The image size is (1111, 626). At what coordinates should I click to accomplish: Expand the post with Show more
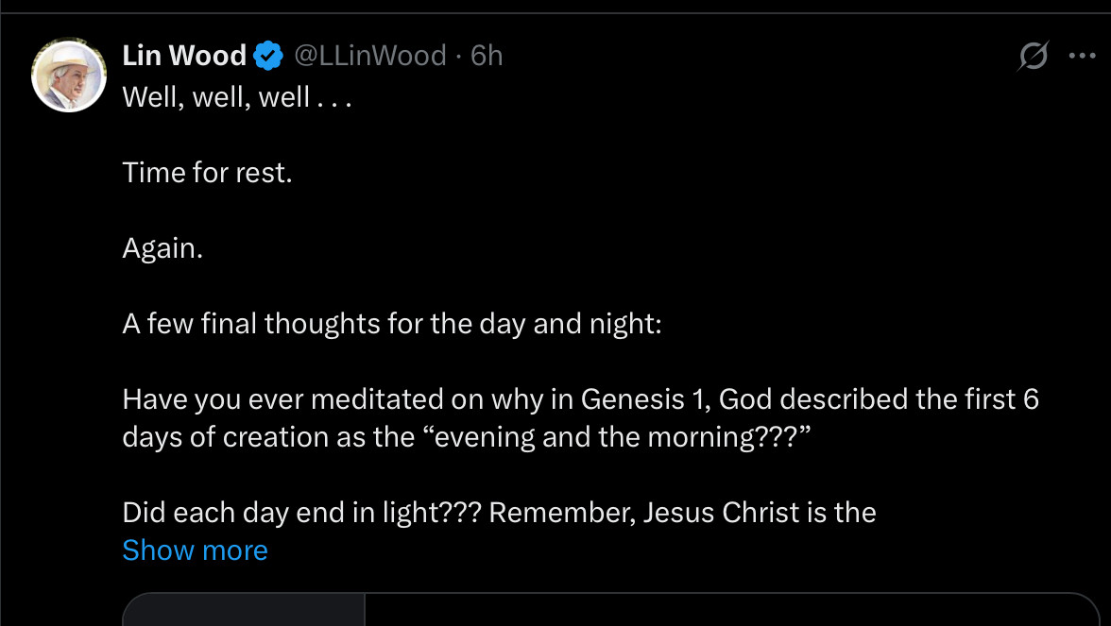195,550
